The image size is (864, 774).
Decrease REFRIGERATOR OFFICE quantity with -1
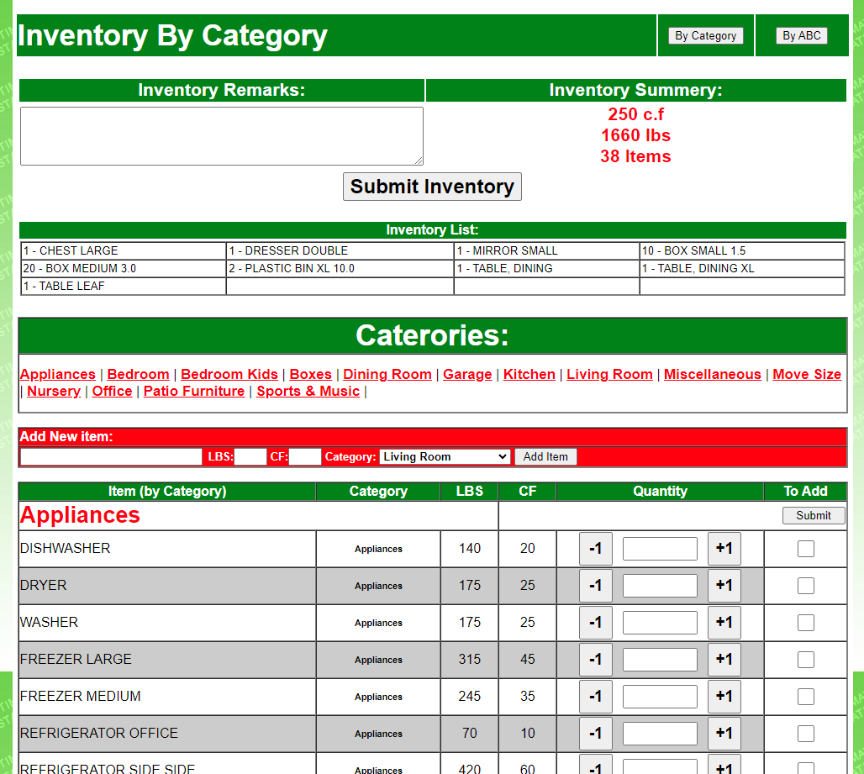tap(595, 733)
